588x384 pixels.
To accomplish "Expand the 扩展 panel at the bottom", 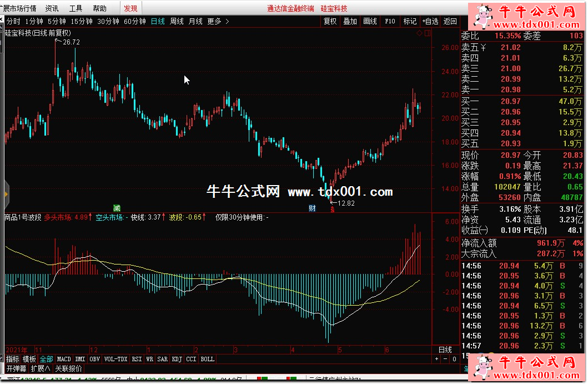I will pos(41,368).
